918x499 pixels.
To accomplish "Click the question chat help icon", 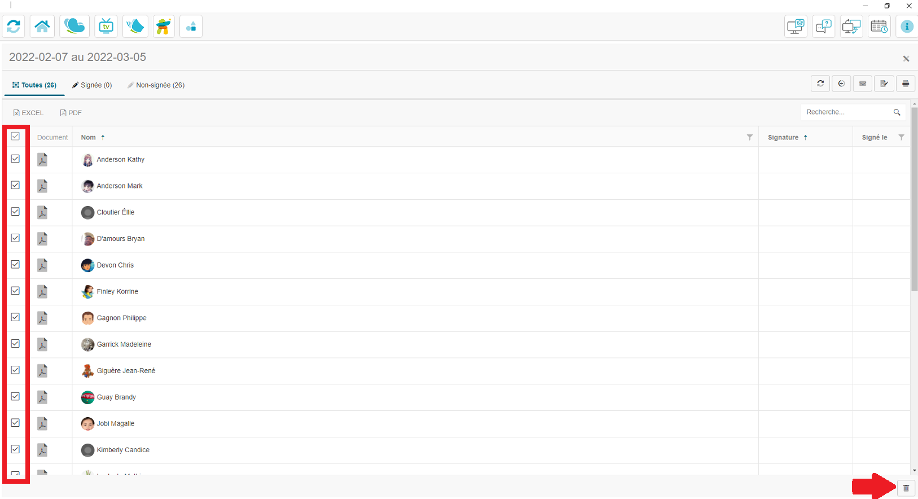I will pos(824,27).
